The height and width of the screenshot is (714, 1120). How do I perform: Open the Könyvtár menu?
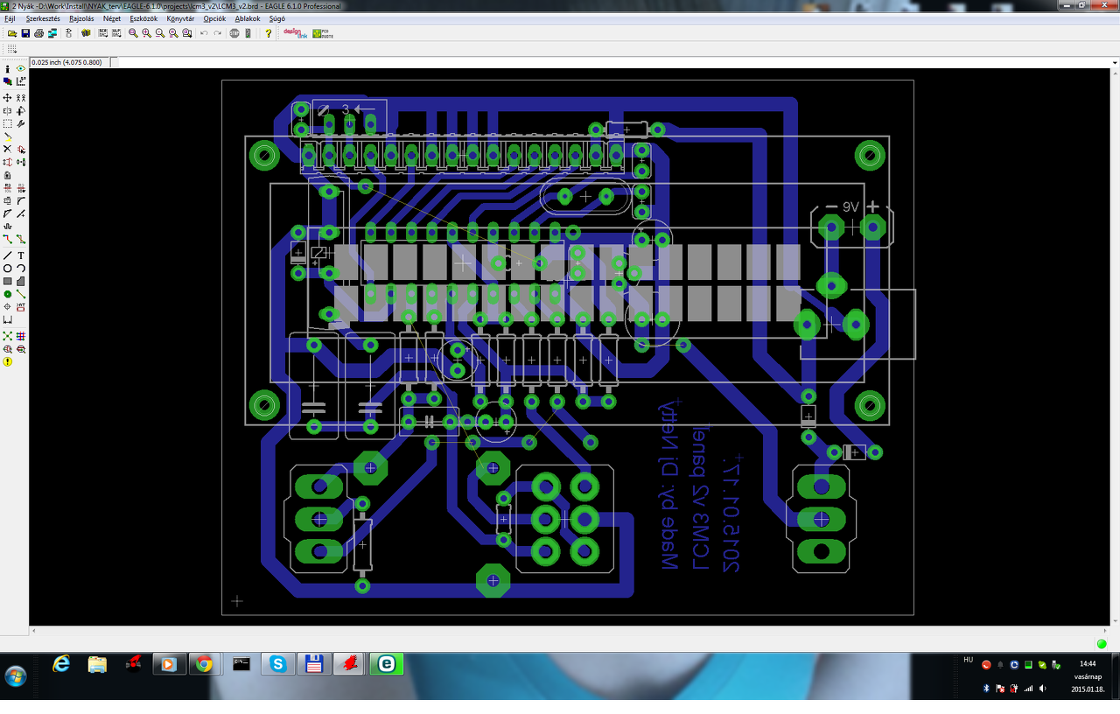click(x=181, y=18)
